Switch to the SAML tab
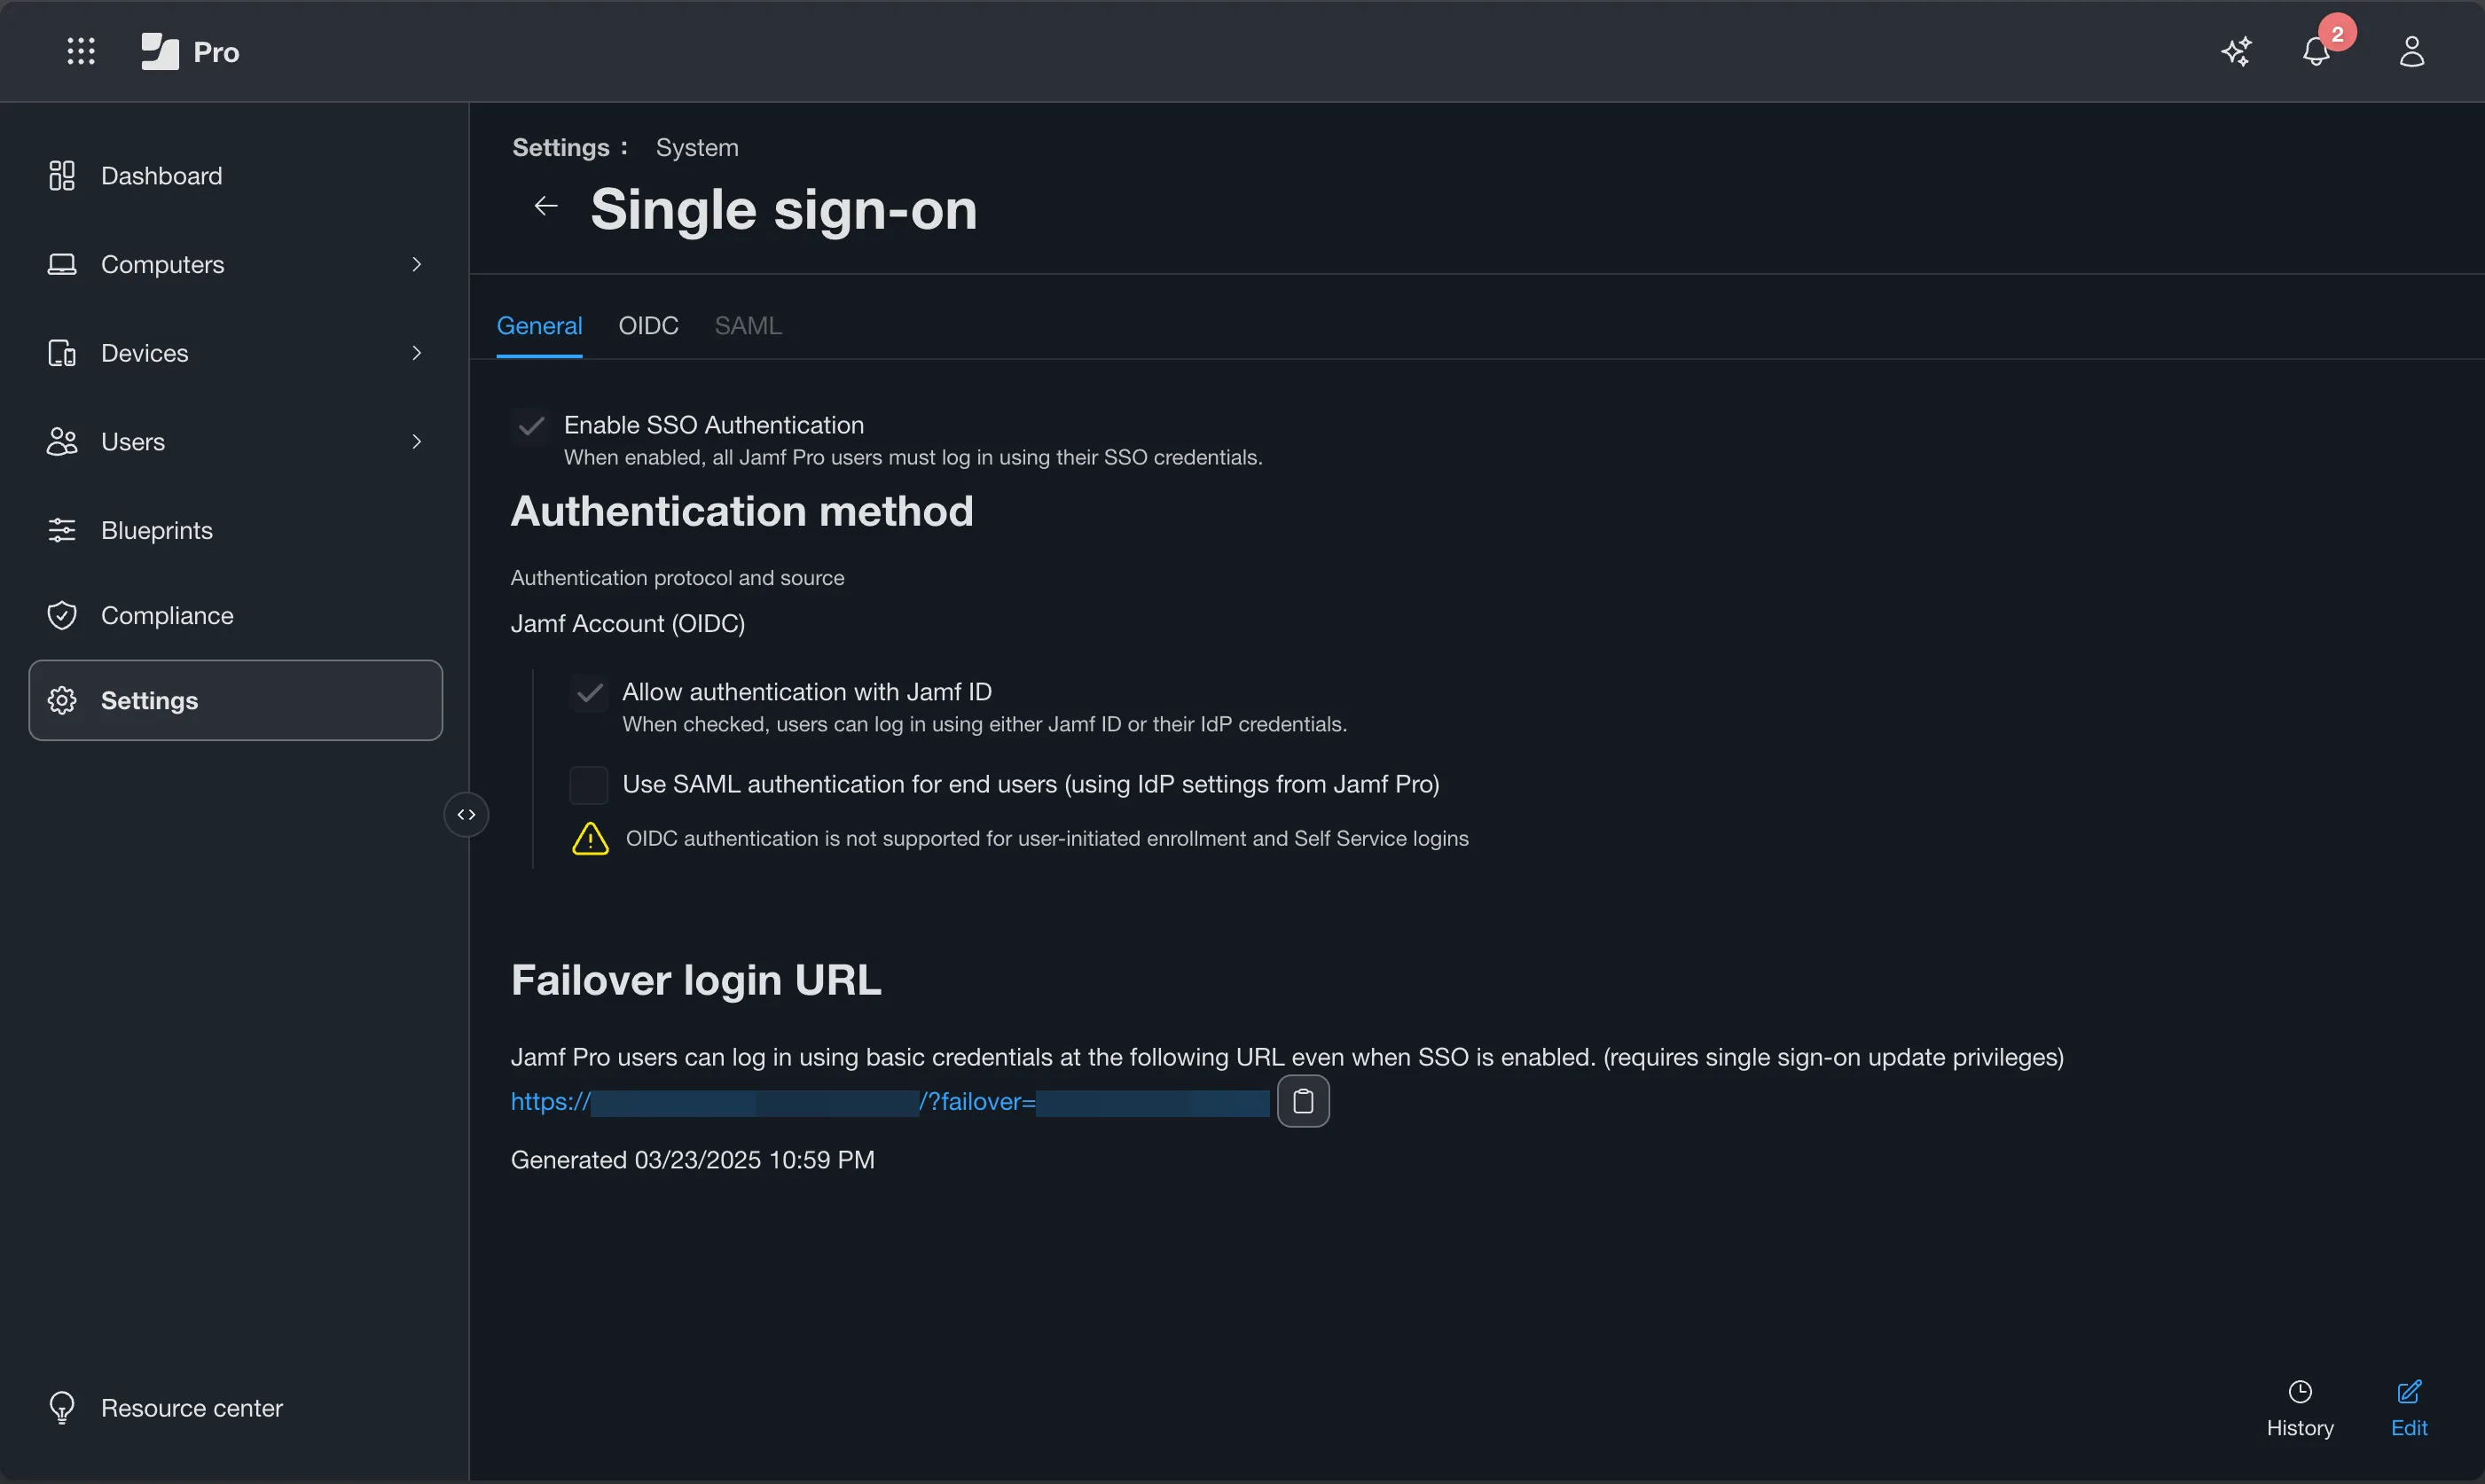This screenshot has width=2485, height=1484. click(749, 326)
